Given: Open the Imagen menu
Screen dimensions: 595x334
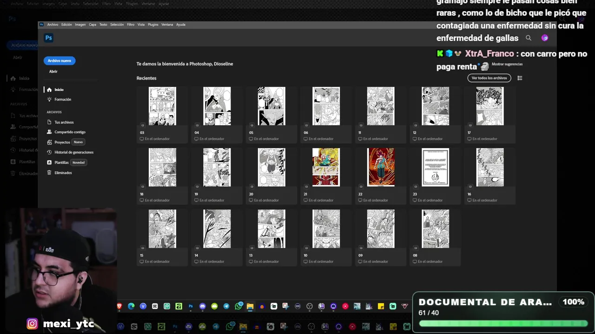Looking at the screenshot, I should click(80, 25).
